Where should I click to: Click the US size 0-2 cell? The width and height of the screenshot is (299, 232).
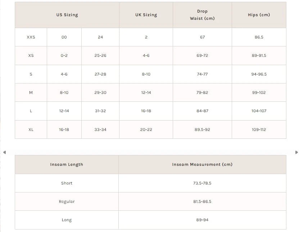point(64,55)
